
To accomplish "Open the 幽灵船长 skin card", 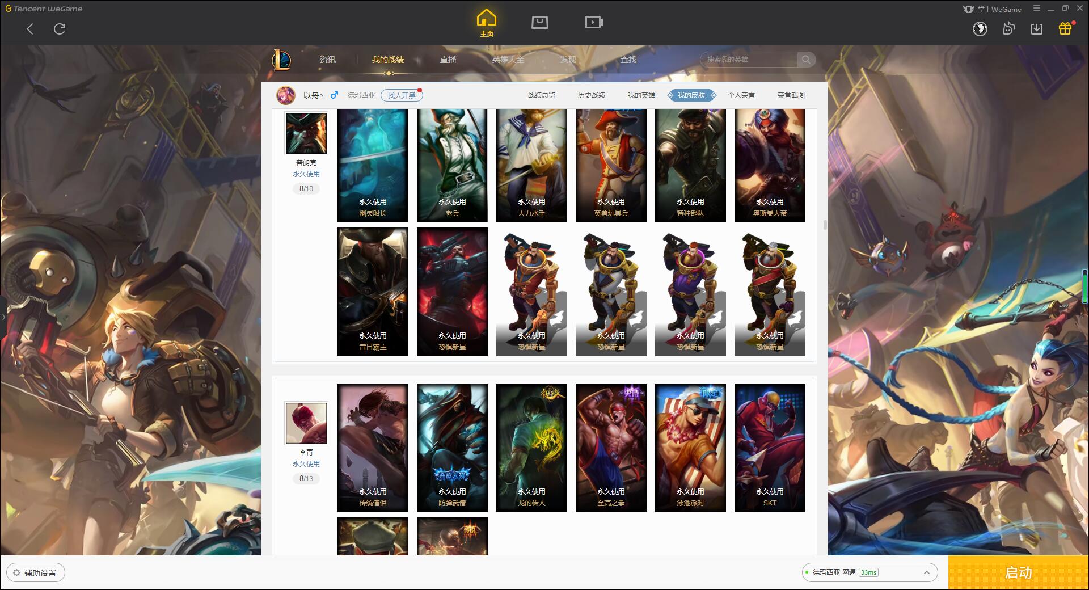I will pyautogui.click(x=373, y=165).
